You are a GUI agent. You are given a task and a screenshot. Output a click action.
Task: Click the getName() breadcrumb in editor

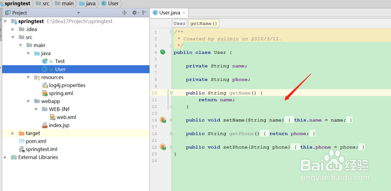(203, 23)
